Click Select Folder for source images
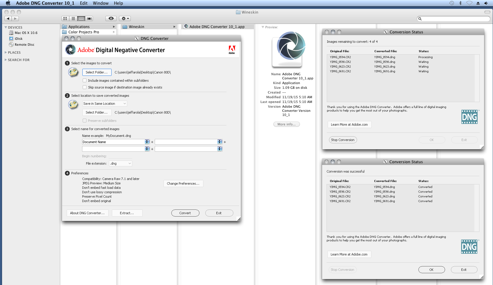 coord(97,72)
